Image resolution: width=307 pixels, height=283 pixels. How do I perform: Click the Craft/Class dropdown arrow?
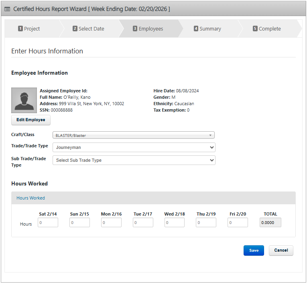tap(210, 135)
